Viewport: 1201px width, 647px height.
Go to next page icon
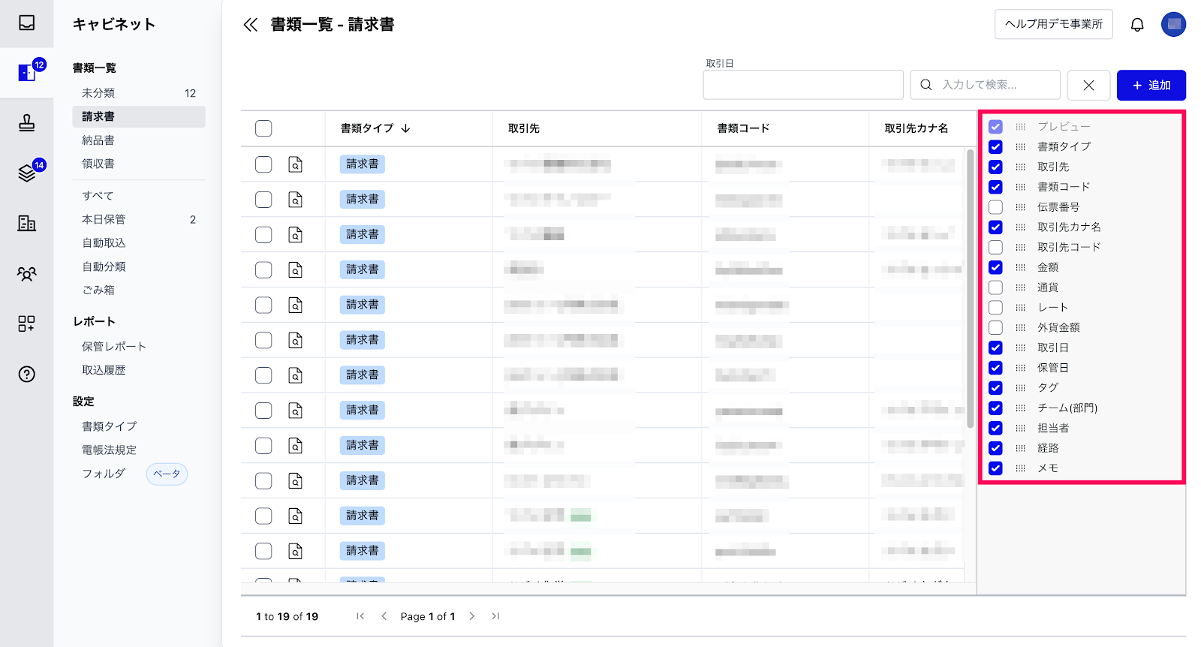click(x=471, y=616)
